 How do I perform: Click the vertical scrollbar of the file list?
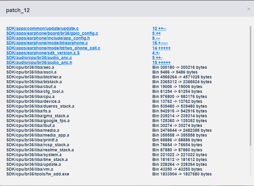pos(250,86)
